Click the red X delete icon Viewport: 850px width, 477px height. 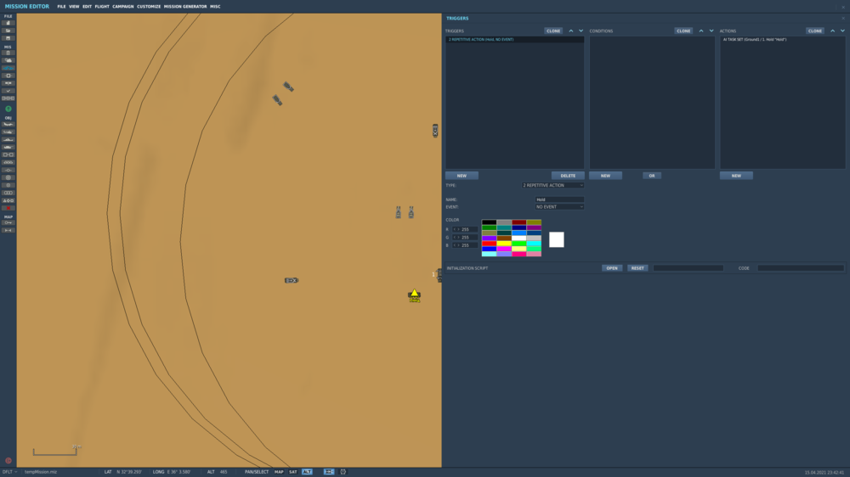point(8,208)
